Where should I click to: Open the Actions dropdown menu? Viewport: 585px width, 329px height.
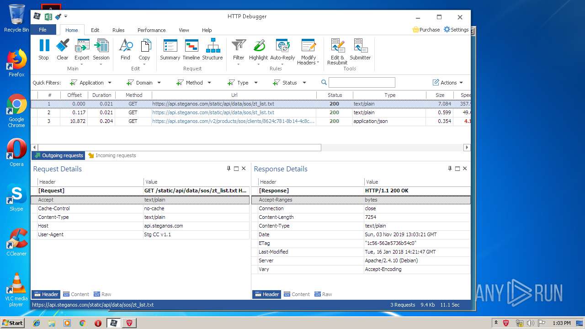pos(448,83)
